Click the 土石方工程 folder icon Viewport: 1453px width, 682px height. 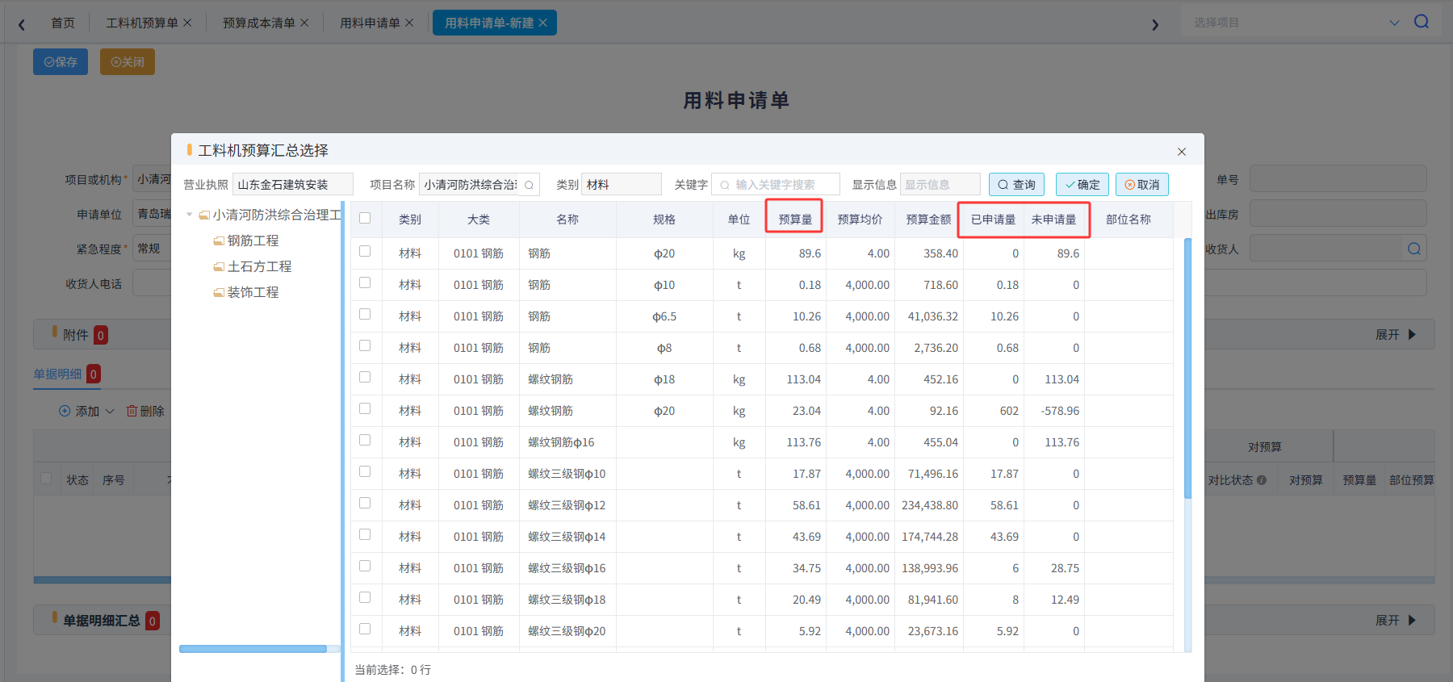[219, 266]
